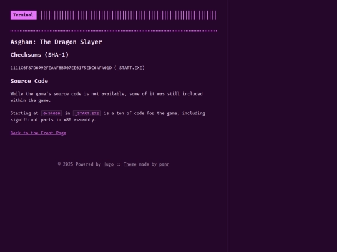Visit the panr author link

click(x=164, y=164)
